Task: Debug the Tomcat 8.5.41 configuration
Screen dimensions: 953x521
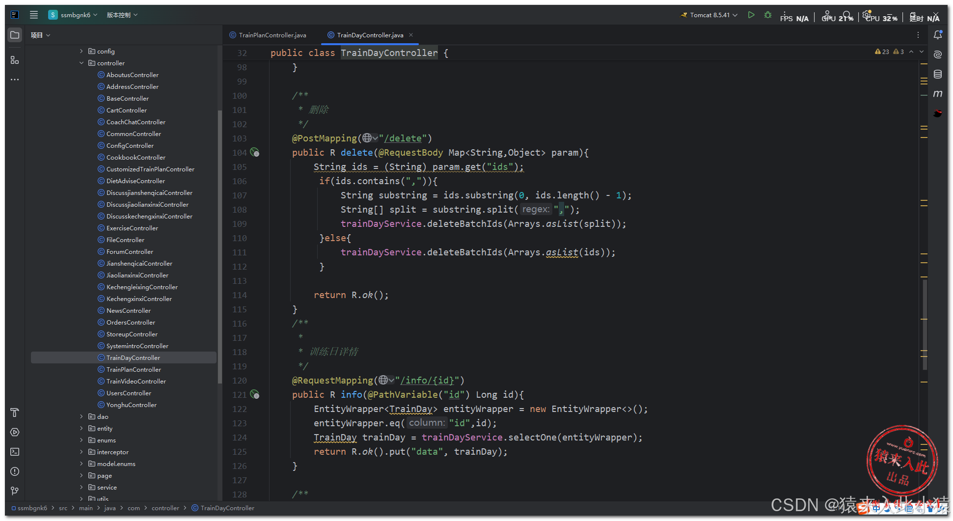Action: pyautogui.click(x=768, y=15)
